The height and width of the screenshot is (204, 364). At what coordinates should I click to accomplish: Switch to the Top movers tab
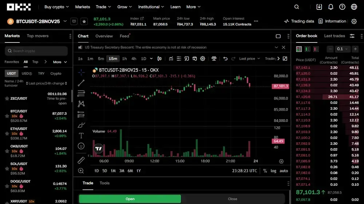pyautogui.click(x=37, y=36)
